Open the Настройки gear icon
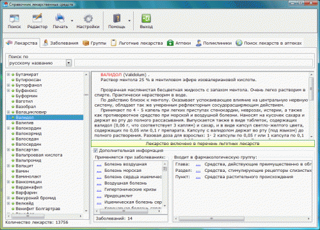The height and width of the screenshot is (230, 320). tap(88, 19)
